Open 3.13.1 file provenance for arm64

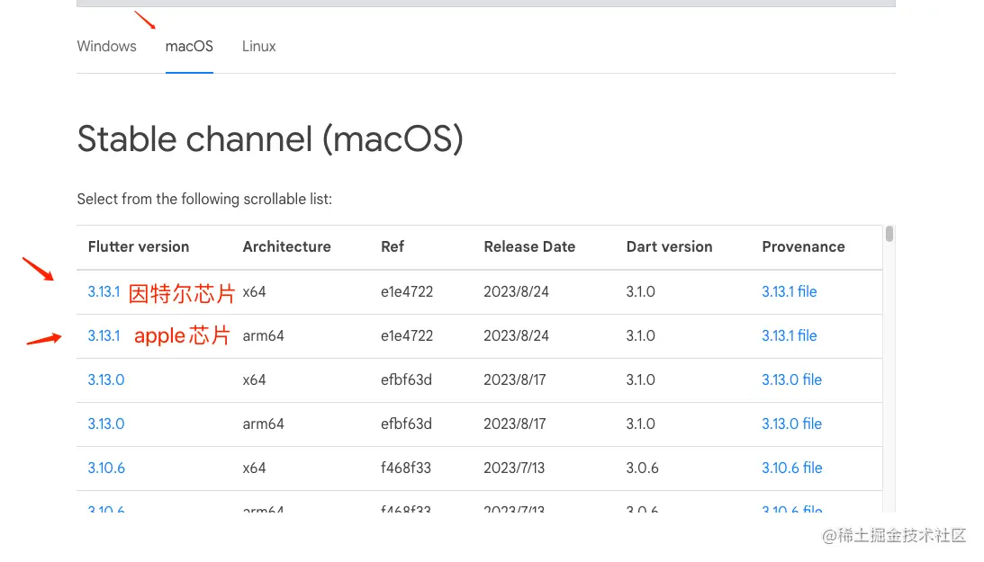click(x=789, y=335)
